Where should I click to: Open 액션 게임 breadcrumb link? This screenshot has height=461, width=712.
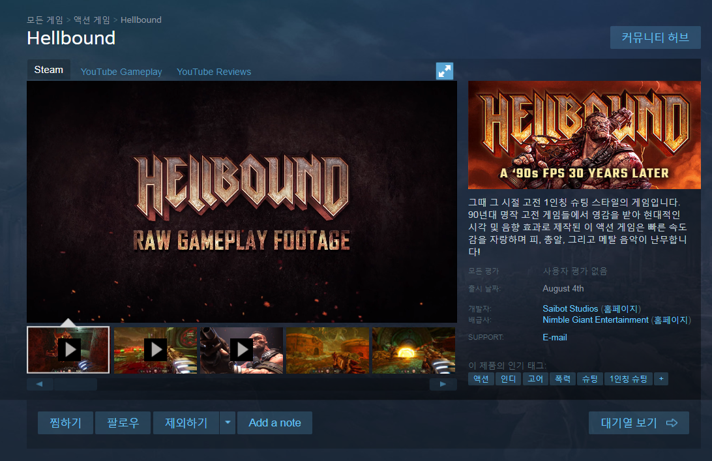pyautogui.click(x=92, y=20)
